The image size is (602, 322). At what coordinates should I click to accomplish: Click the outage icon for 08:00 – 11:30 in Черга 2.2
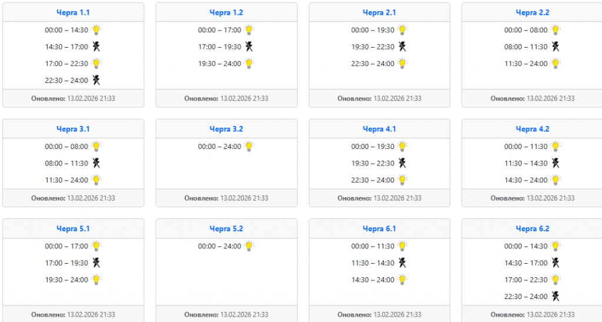[556, 47]
